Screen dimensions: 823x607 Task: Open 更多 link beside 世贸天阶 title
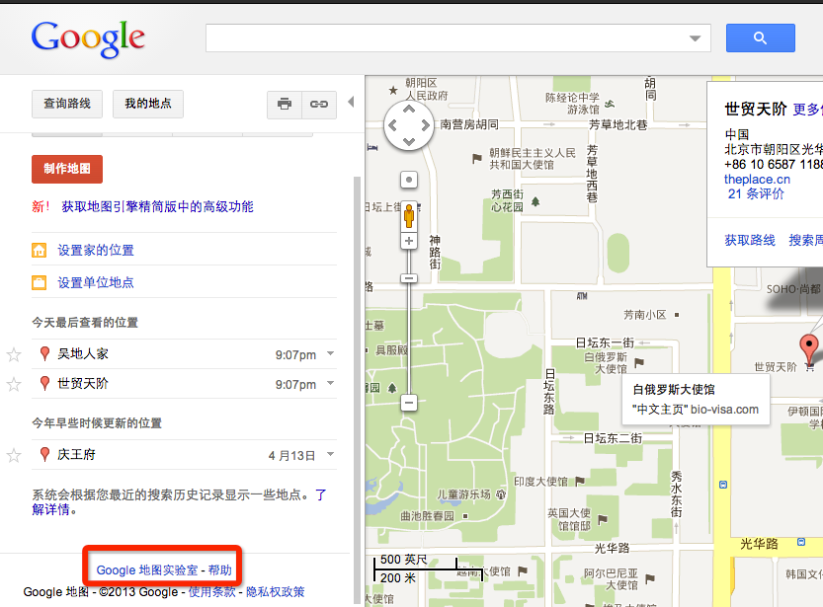[807, 109]
